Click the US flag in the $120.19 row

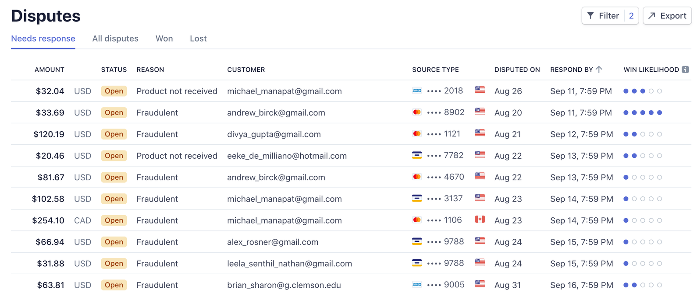[480, 133]
